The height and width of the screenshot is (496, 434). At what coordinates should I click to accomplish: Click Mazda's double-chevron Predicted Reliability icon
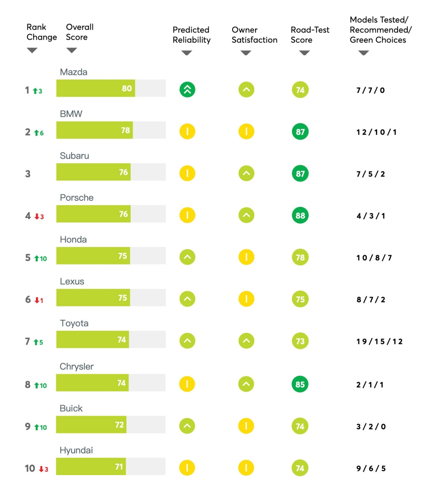pos(187,90)
